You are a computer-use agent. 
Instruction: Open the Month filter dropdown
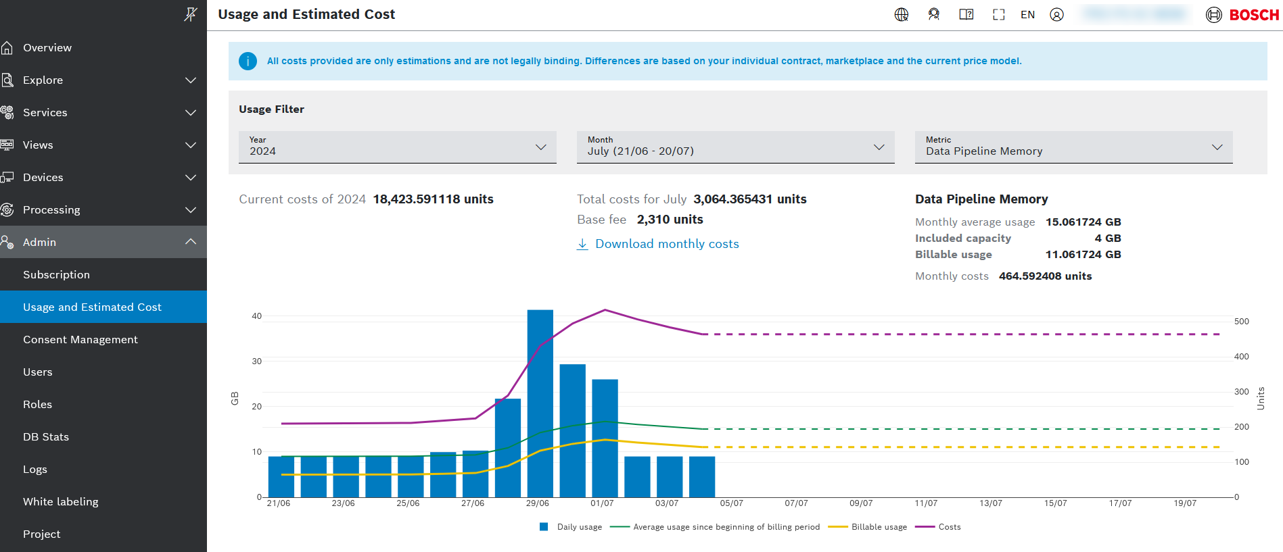click(735, 147)
